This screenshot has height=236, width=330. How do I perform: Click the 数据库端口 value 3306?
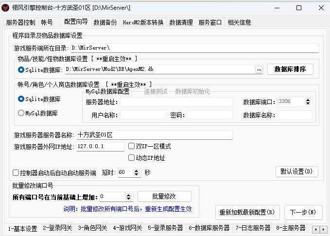click(x=291, y=101)
